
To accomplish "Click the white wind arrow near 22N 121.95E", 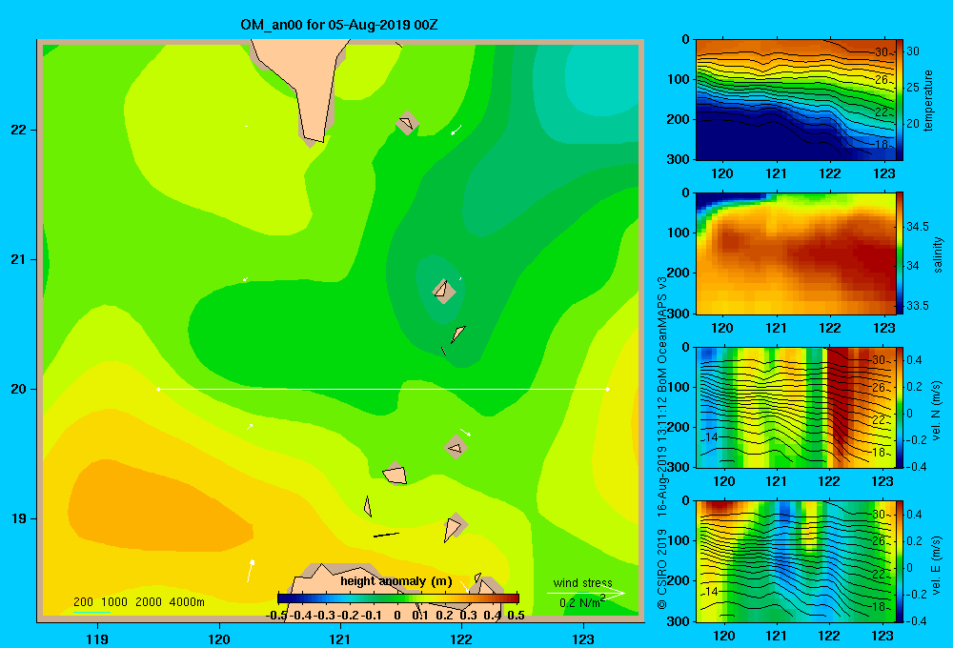I will click(456, 130).
